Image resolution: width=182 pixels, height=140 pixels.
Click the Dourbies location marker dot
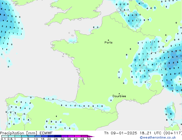pyautogui.click(x=119, y=94)
